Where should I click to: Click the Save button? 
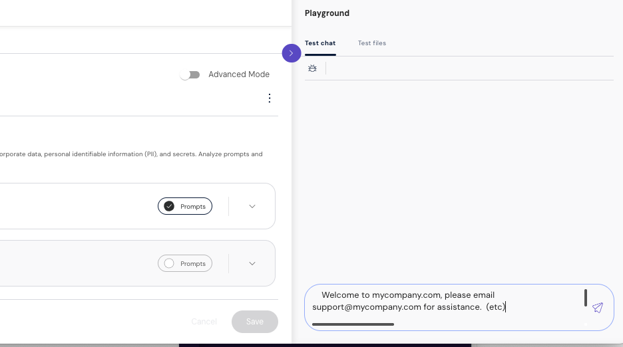click(x=255, y=322)
